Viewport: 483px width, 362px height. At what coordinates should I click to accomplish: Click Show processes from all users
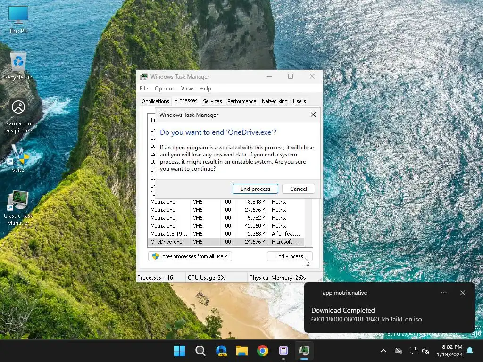click(x=190, y=256)
